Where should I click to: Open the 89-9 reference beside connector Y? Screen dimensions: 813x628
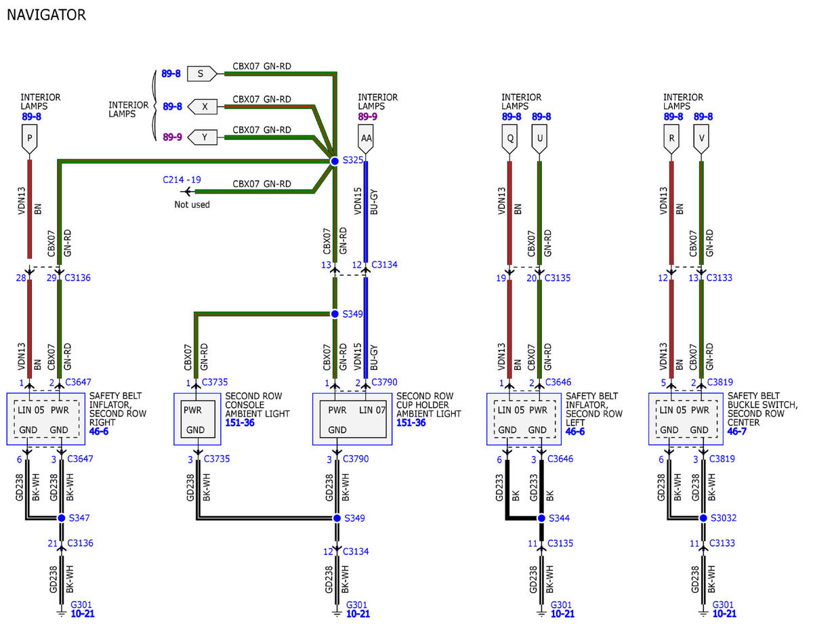pos(171,137)
